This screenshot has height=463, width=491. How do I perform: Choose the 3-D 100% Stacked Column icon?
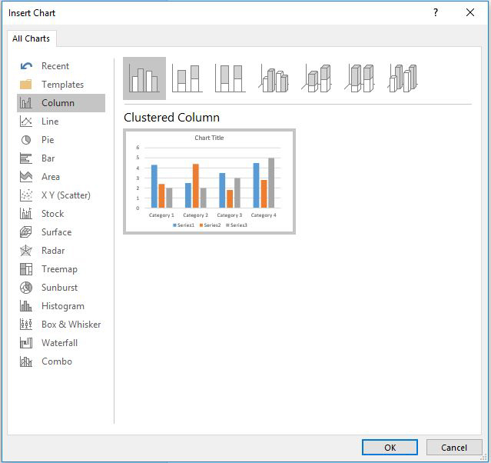click(x=359, y=78)
